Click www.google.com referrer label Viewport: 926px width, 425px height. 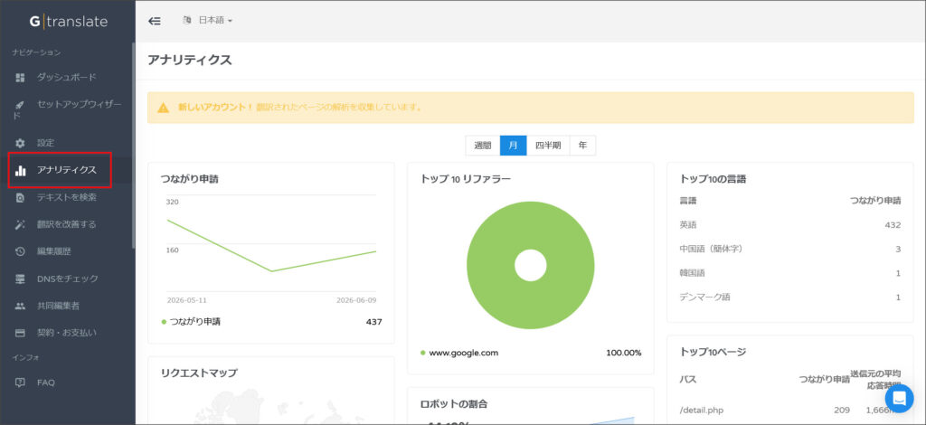pos(464,353)
